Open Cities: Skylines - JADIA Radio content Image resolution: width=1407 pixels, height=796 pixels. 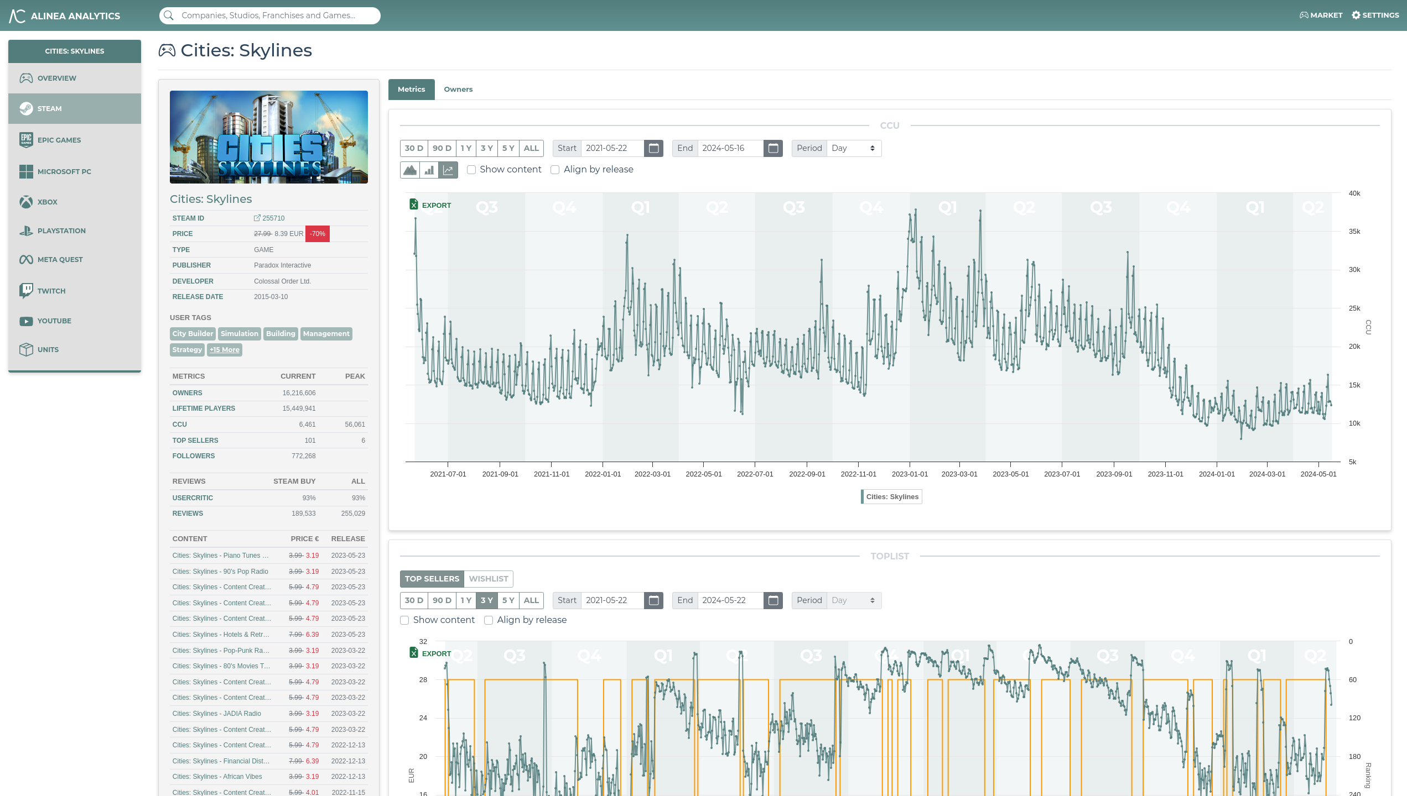pyautogui.click(x=216, y=714)
